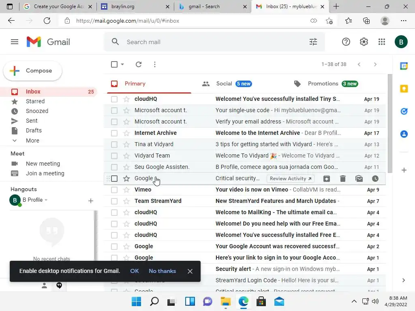Click the search magnifier icon in Search mail
This screenshot has height=311, width=415.
115,42
